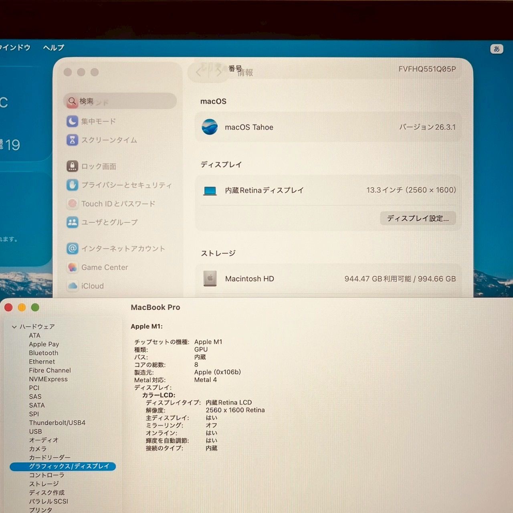Open スクリーンタイム settings

(x=102, y=140)
